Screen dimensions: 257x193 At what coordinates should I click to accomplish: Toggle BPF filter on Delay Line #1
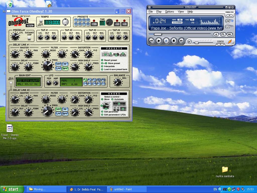coord(65,68)
